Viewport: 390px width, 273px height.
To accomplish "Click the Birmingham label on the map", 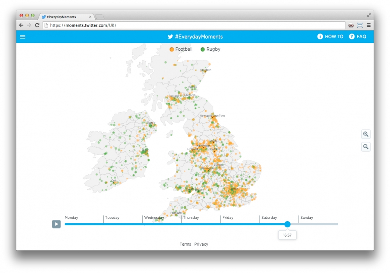I will (x=208, y=168).
